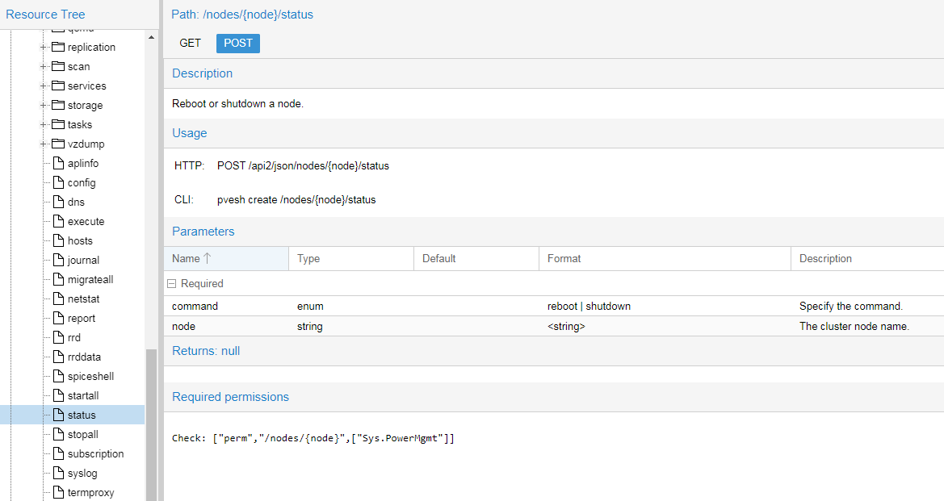Click the Description column header
The image size is (944, 501).
867,259
